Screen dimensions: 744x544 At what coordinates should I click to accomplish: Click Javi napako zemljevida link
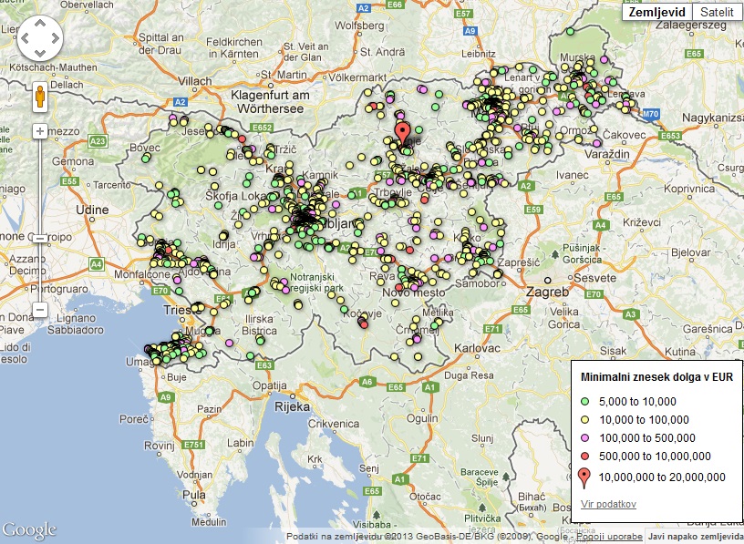pos(694,537)
